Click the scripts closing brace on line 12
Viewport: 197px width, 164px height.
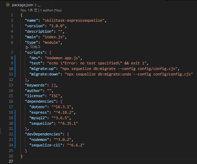pyautogui.click(x=26, y=80)
